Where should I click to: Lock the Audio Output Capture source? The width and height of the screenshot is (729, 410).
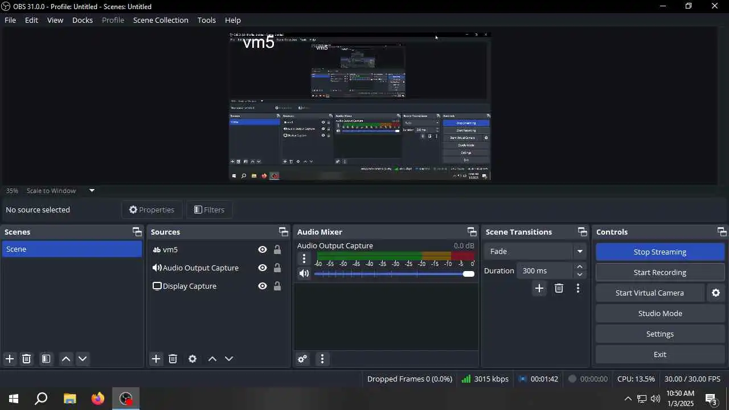click(277, 268)
